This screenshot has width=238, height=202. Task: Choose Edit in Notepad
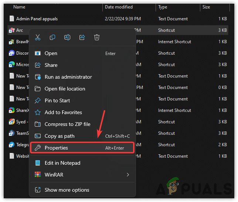[x=62, y=163]
